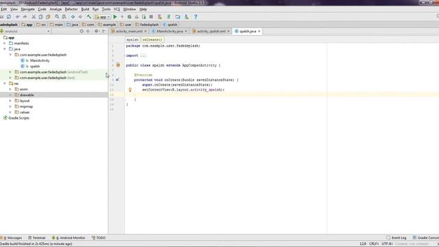Click the Make Project hammer icon
This screenshot has width=439, height=247.
point(88,16)
